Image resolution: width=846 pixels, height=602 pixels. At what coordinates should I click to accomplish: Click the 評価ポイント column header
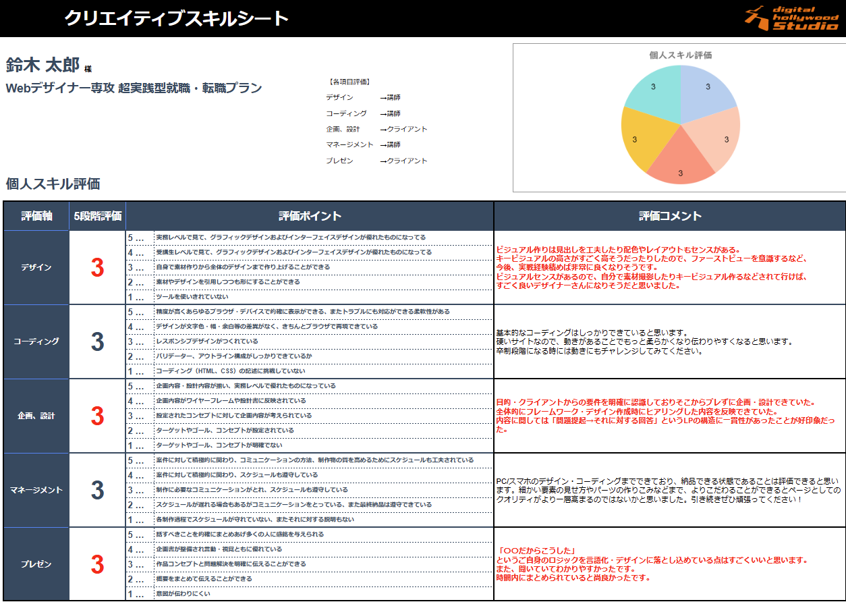pos(310,216)
